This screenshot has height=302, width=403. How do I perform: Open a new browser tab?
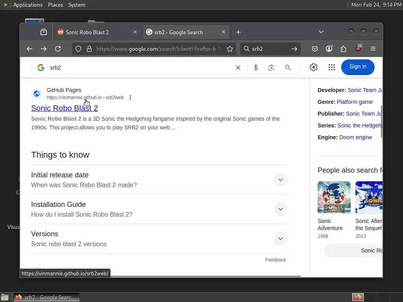pyautogui.click(x=238, y=32)
